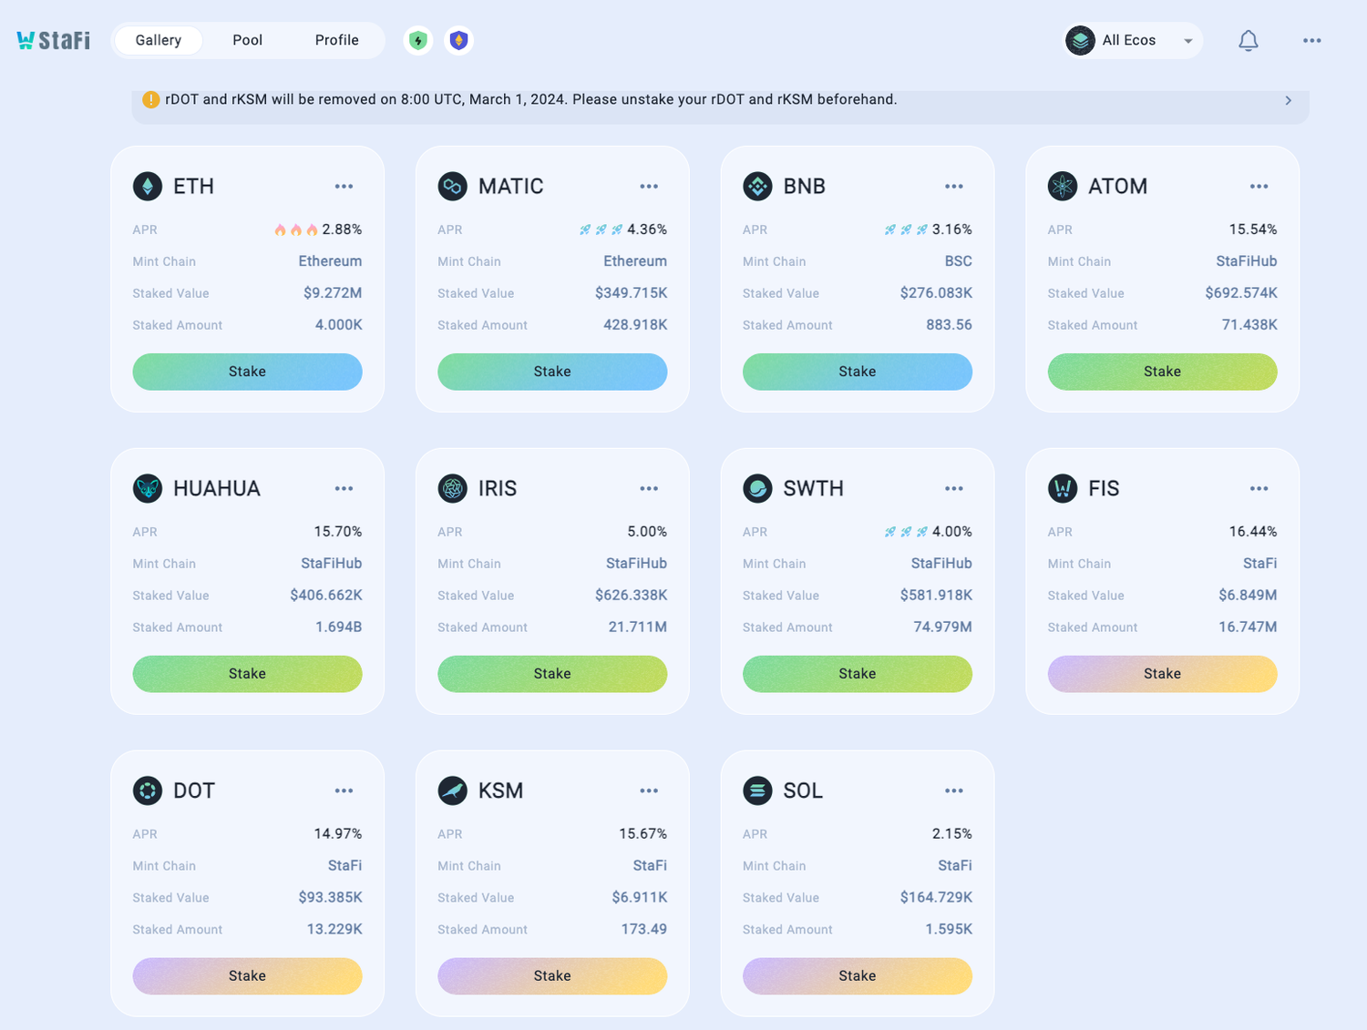This screenshot has width=1367, height=1030.
Task: Click the KSM bird icon
Action: tap(452, 790)
